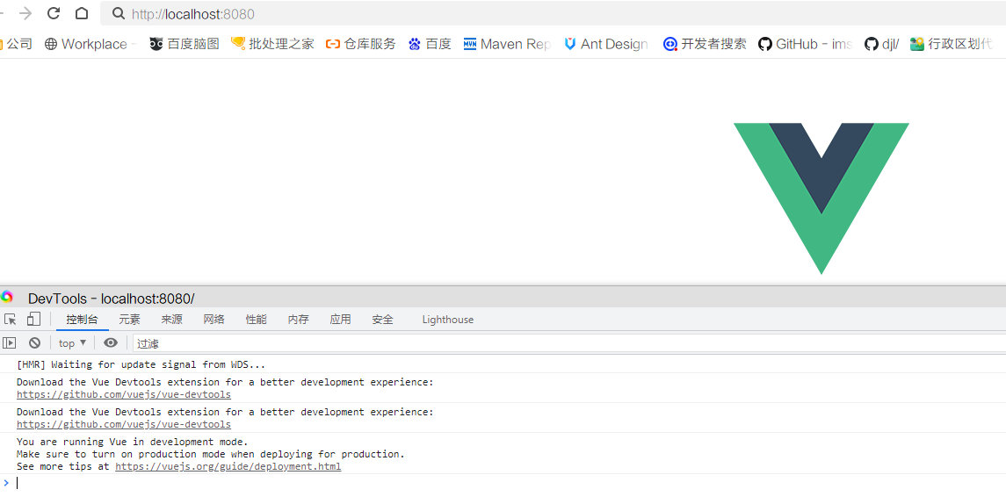Switch to the 元素 tab
Image resolution: width=1006 pixels, height=504 pixels.
point(129,320)
